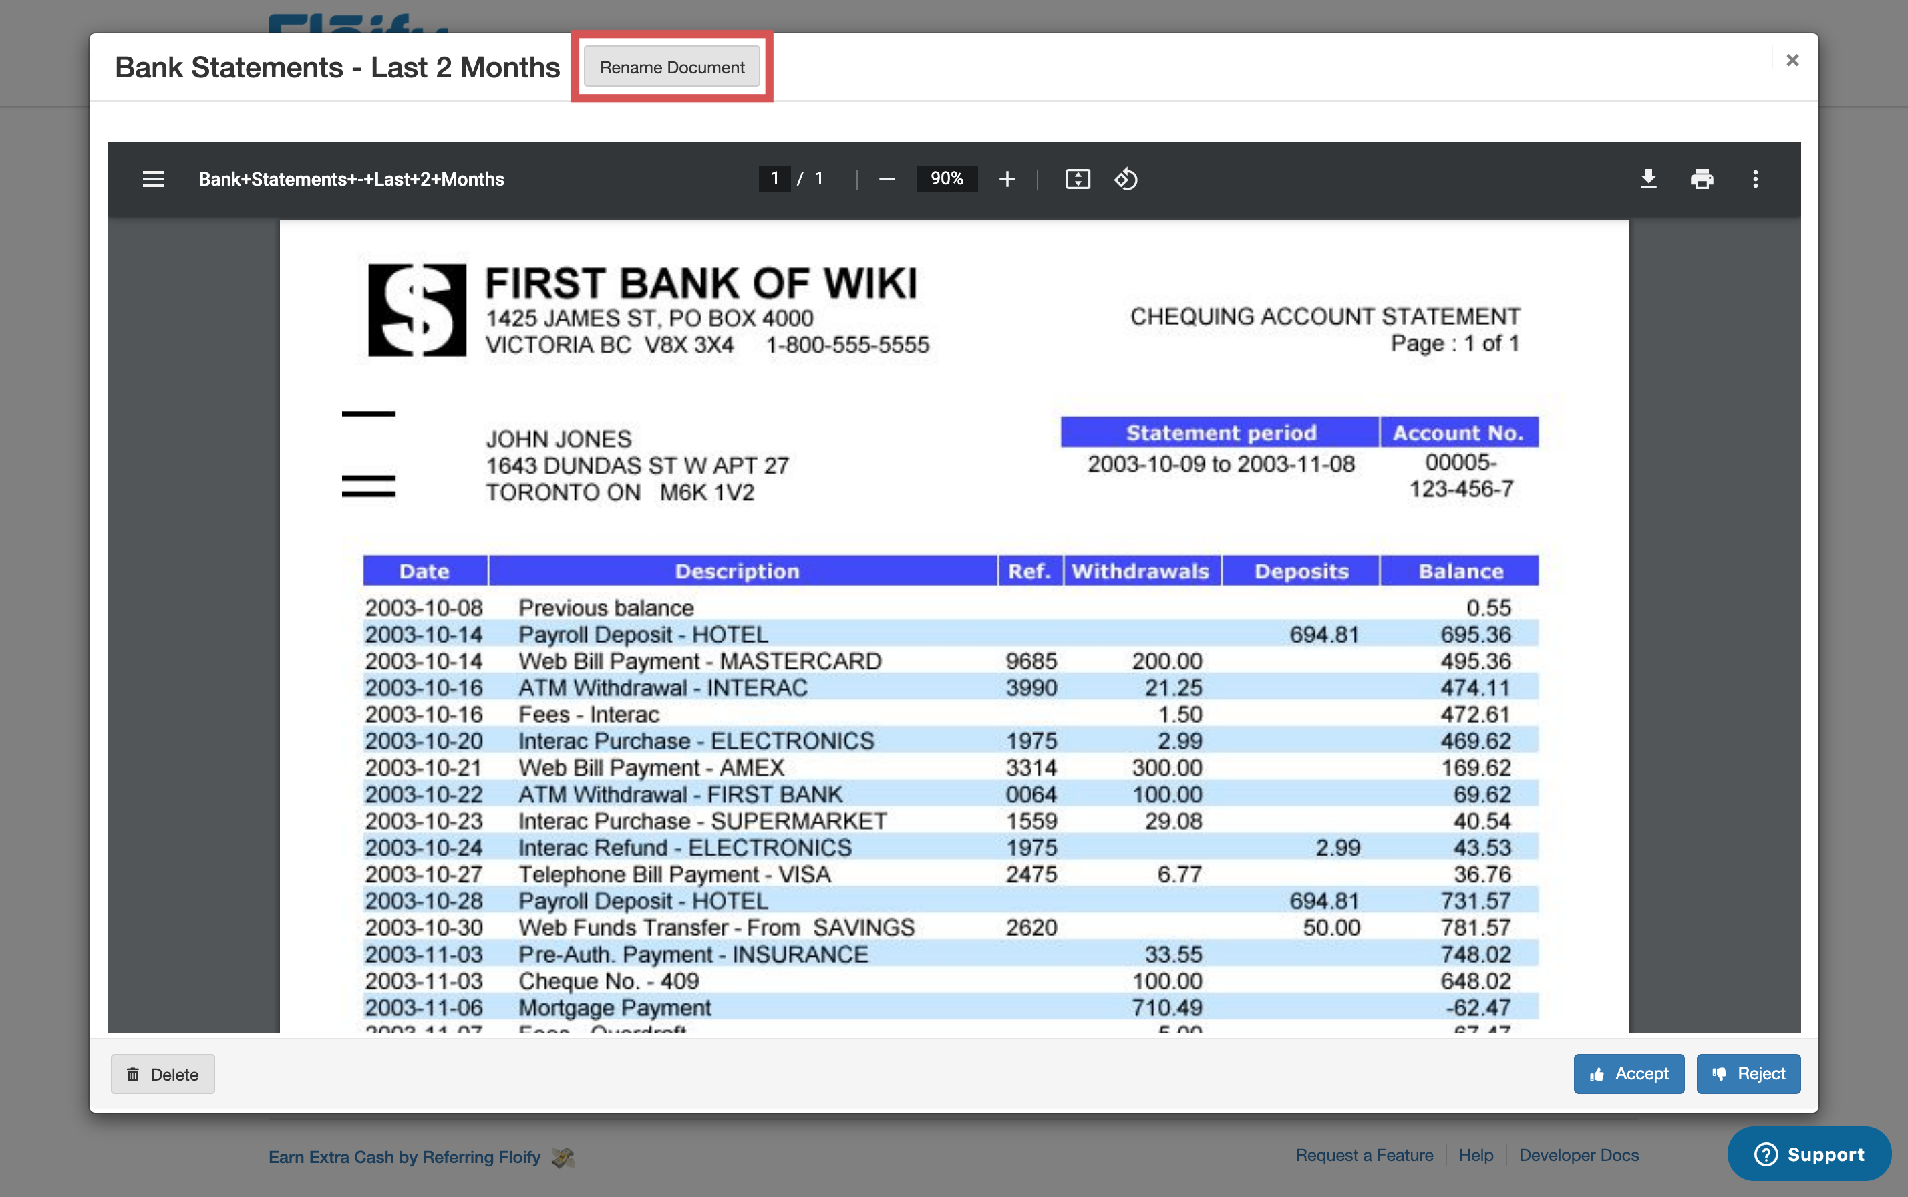Screen dimensions: 1908x1197
Task: Click the Account No. header cell
Action: pyautogui.click(x=1459, y=432)
